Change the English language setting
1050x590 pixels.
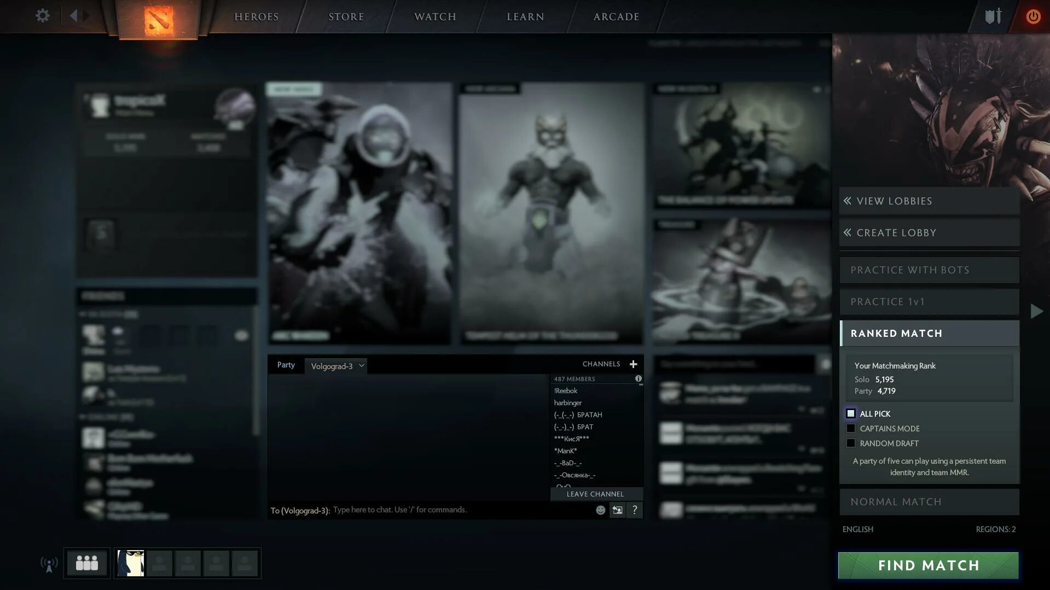click(857, 529)
